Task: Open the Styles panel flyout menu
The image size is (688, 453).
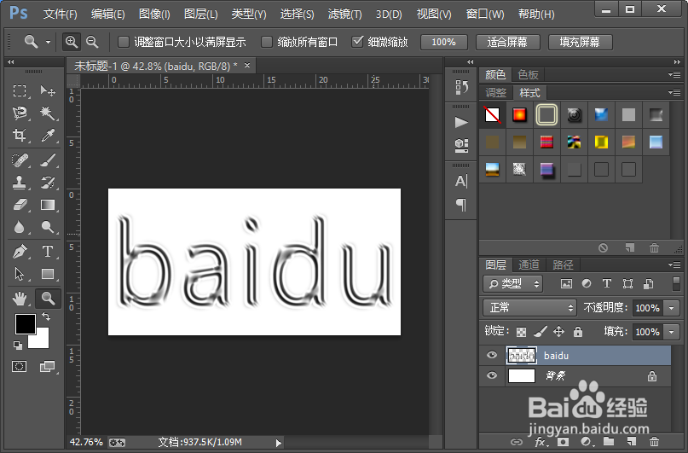Action: tap(674, 92)
